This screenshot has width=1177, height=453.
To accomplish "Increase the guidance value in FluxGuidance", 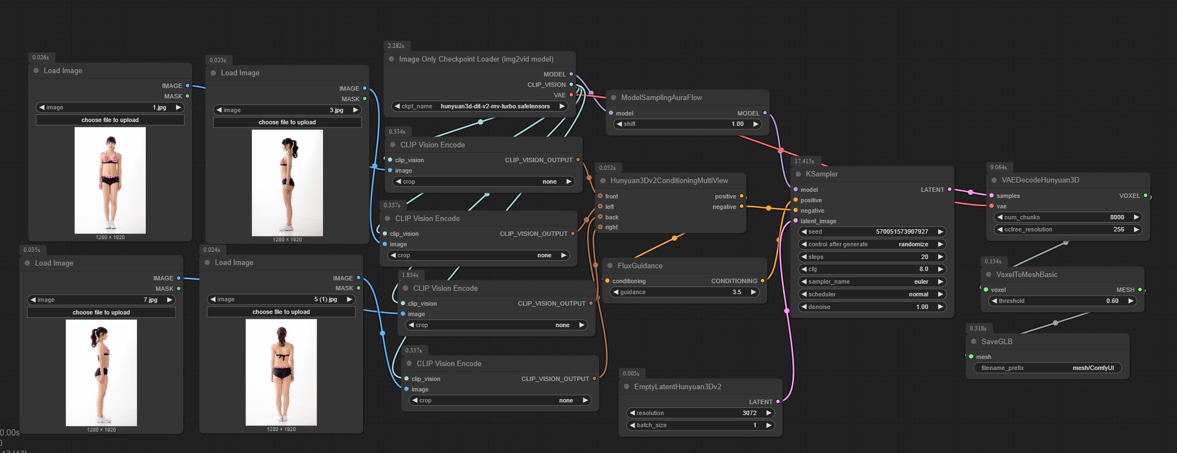I will tap(753, 292).
